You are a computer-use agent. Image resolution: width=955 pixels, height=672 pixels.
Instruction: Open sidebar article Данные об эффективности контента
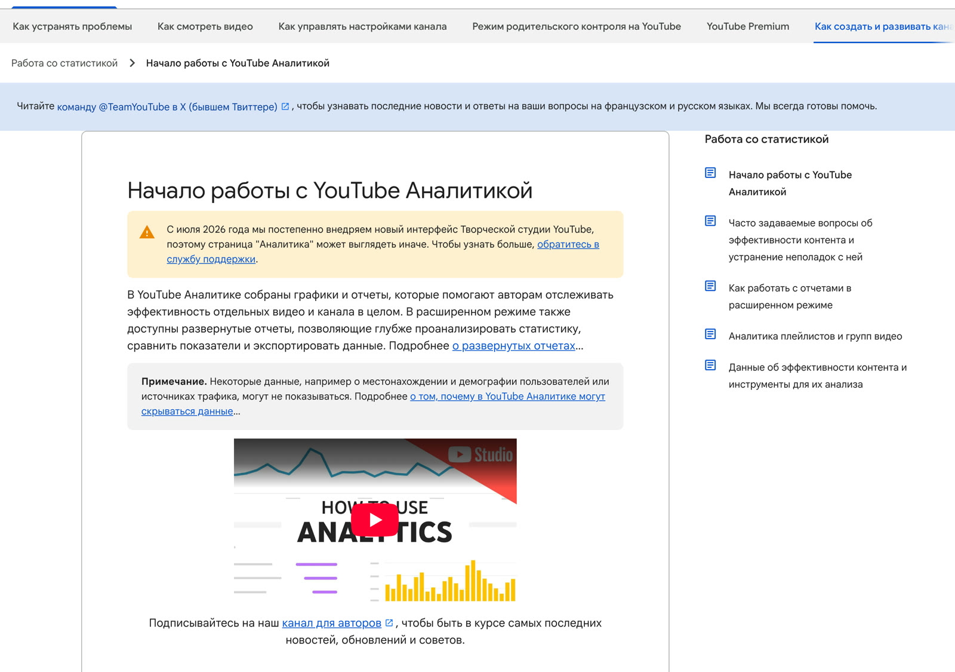click(818, 376)
